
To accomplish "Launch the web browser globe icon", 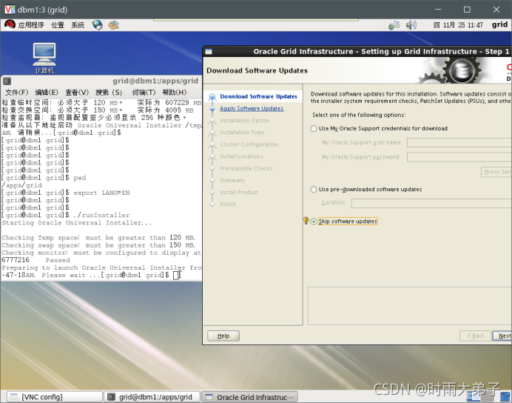I will [x=97, y=25].
